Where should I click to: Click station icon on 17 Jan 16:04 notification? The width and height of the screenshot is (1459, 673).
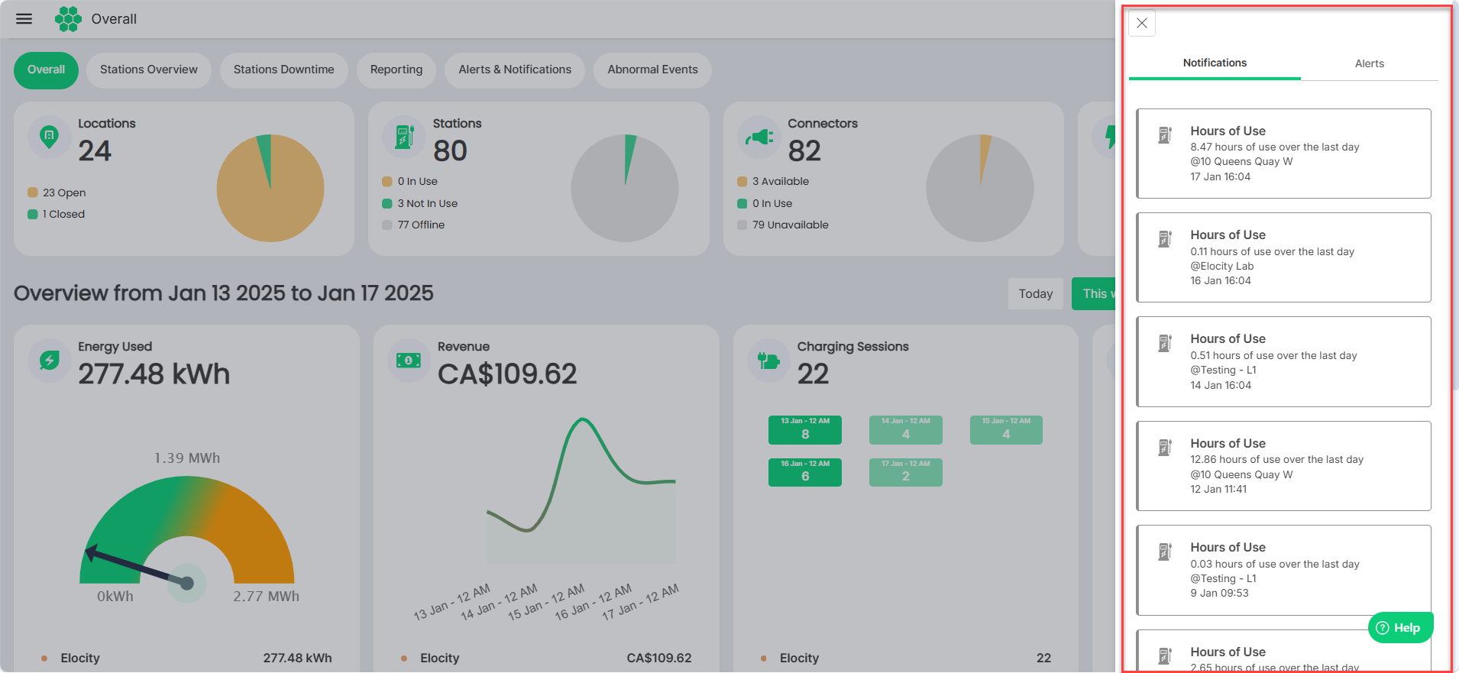tap(1165, 135)
